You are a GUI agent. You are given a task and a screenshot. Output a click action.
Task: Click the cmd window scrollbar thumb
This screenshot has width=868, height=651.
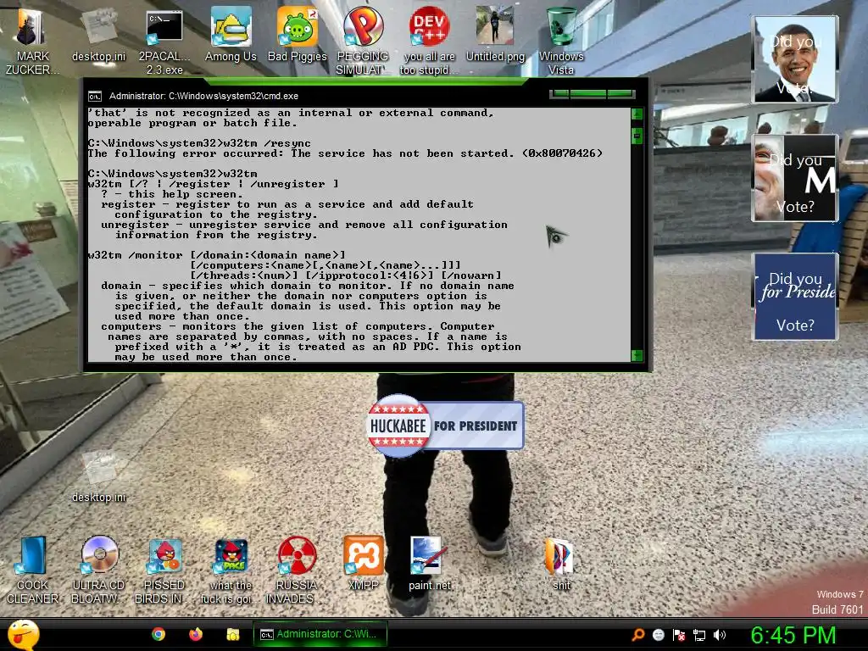[637, 136]
